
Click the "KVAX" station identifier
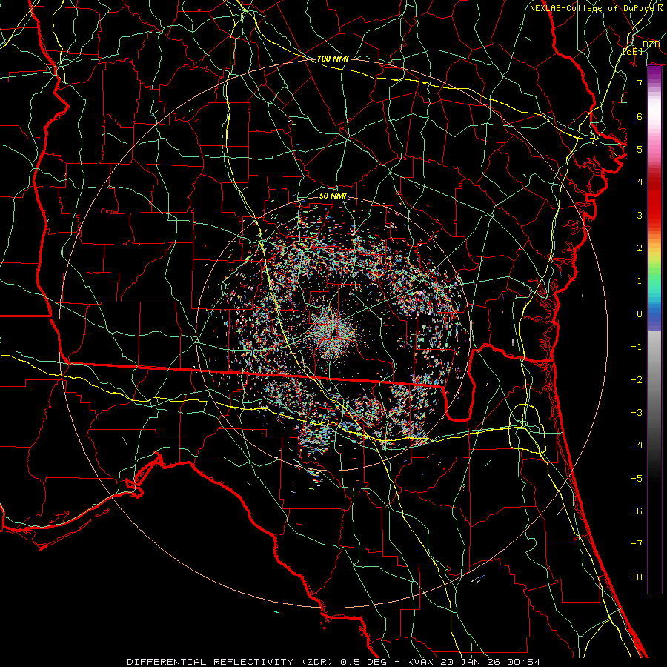[x=420, y=662]
